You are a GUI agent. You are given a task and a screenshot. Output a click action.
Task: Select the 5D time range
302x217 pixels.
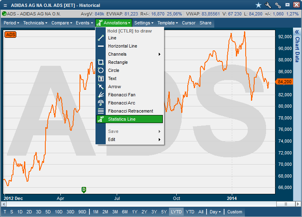click(48, 212)
